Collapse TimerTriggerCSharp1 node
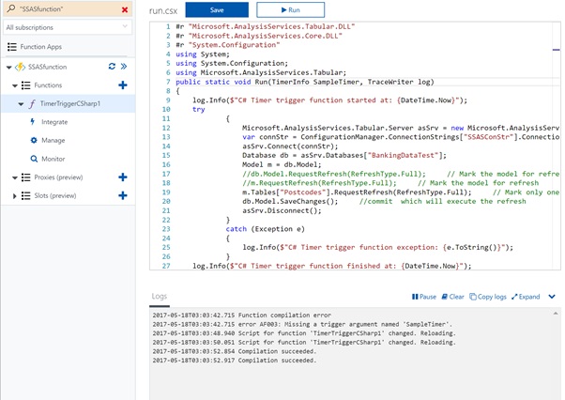 21,104
